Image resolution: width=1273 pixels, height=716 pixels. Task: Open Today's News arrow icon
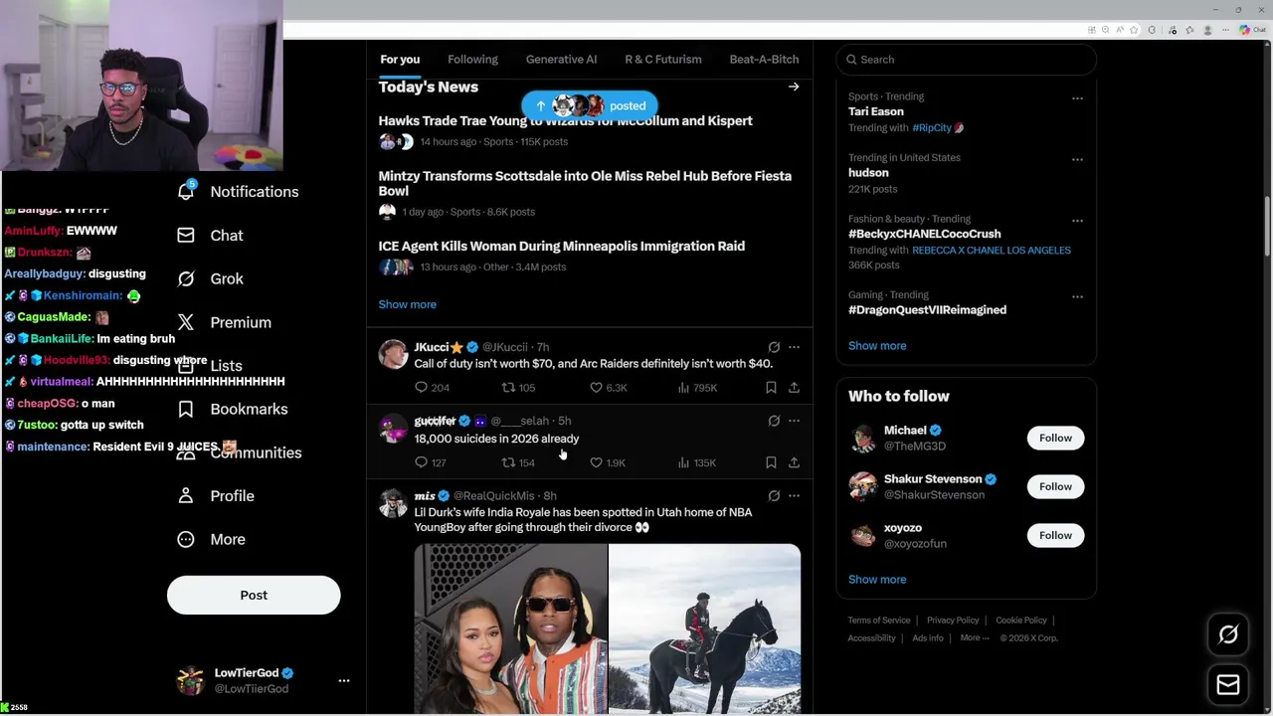point(794,87)
